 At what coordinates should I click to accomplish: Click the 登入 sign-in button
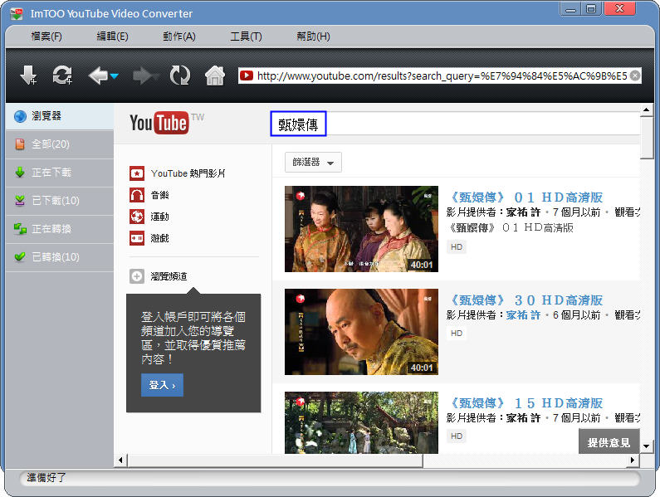162,385
